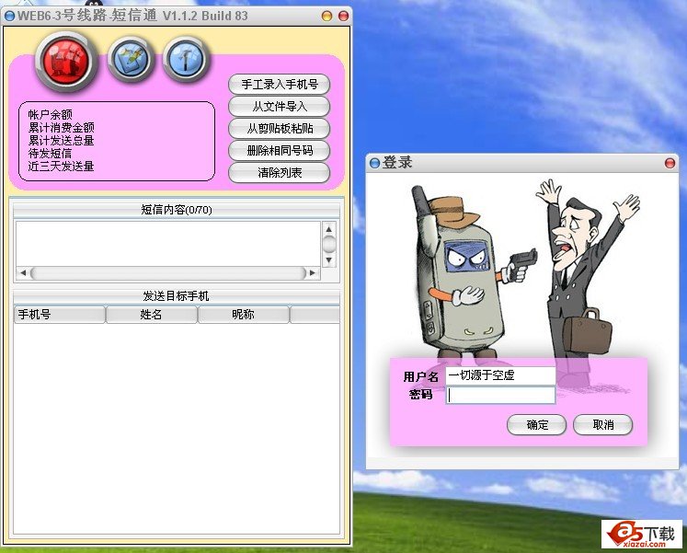Click the 累计发送总量 label text
This screenshot has height=553, width=687.
[x=61, y=140]
